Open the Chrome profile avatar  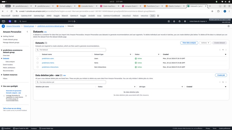point(225,11)
